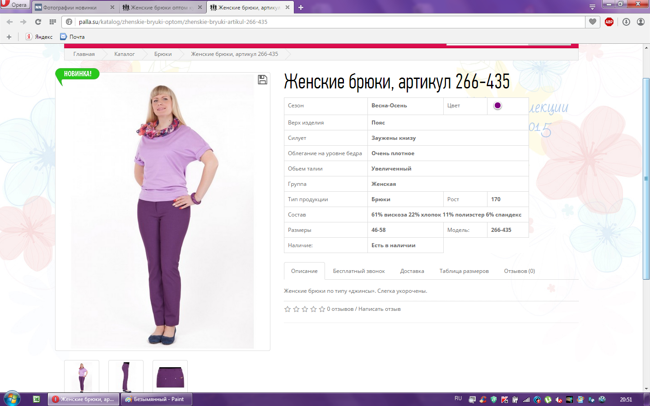Open the main product photo
The image size is (650, 406).
(x=162, y=211)
